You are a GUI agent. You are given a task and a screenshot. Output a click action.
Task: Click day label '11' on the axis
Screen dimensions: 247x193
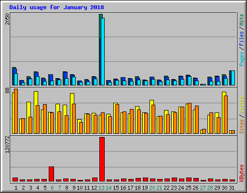(x=87, y=188)
